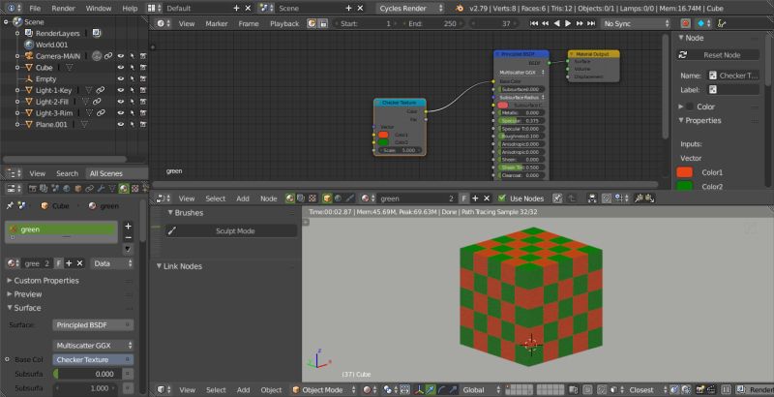Click Fake User F button in node header
Screen dimensions: 774x397
pyautogui.click(x=464, y=198)
